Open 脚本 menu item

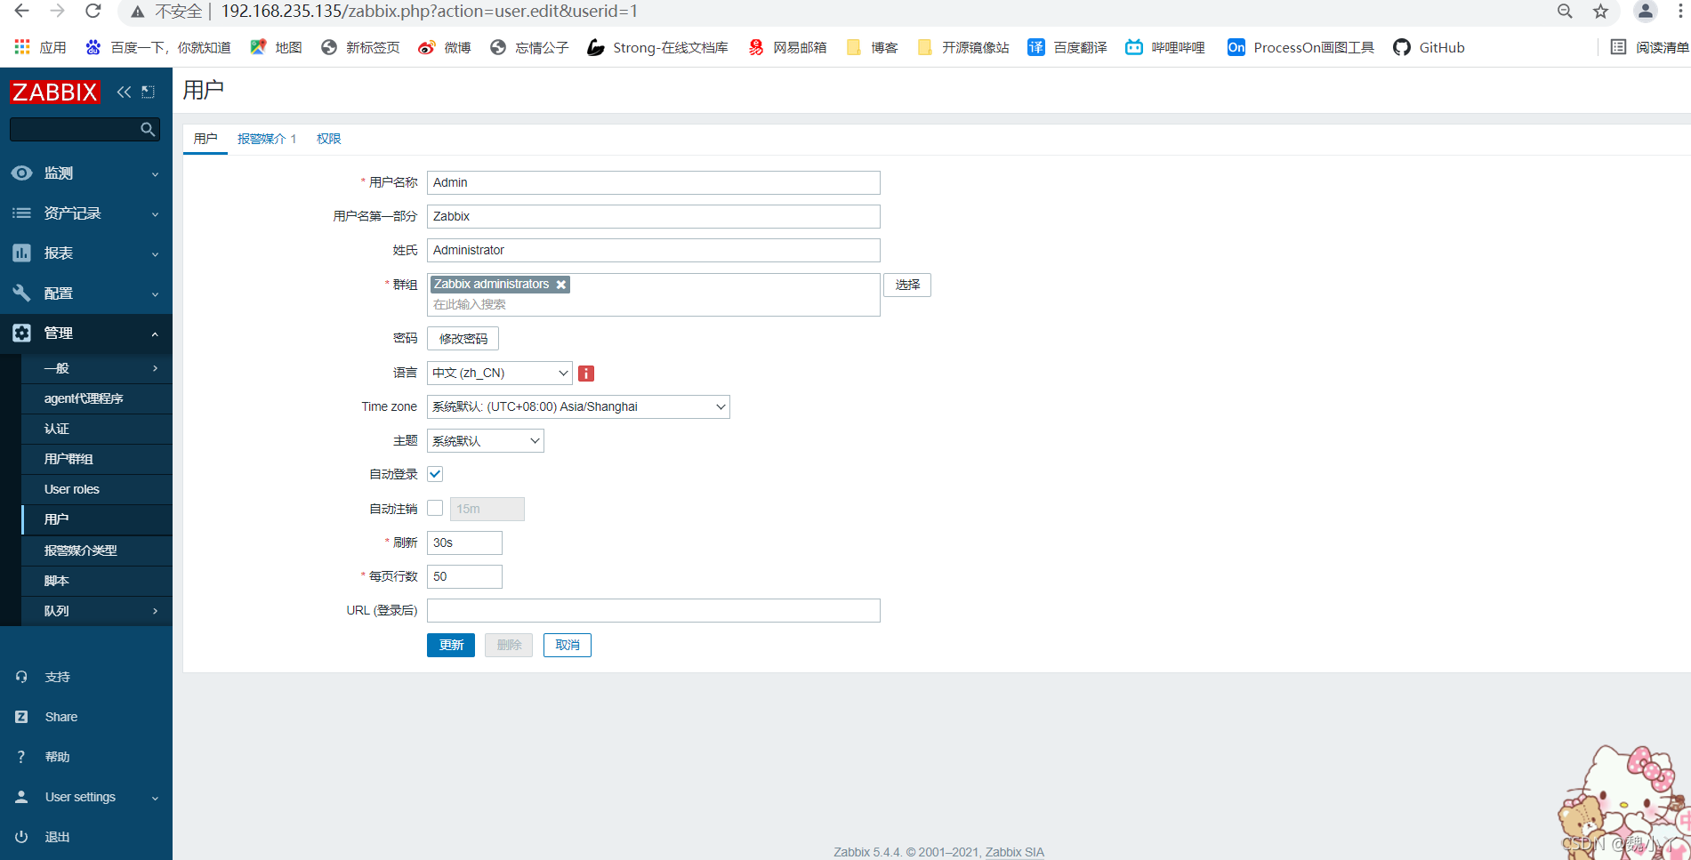(x=97, y=581)
